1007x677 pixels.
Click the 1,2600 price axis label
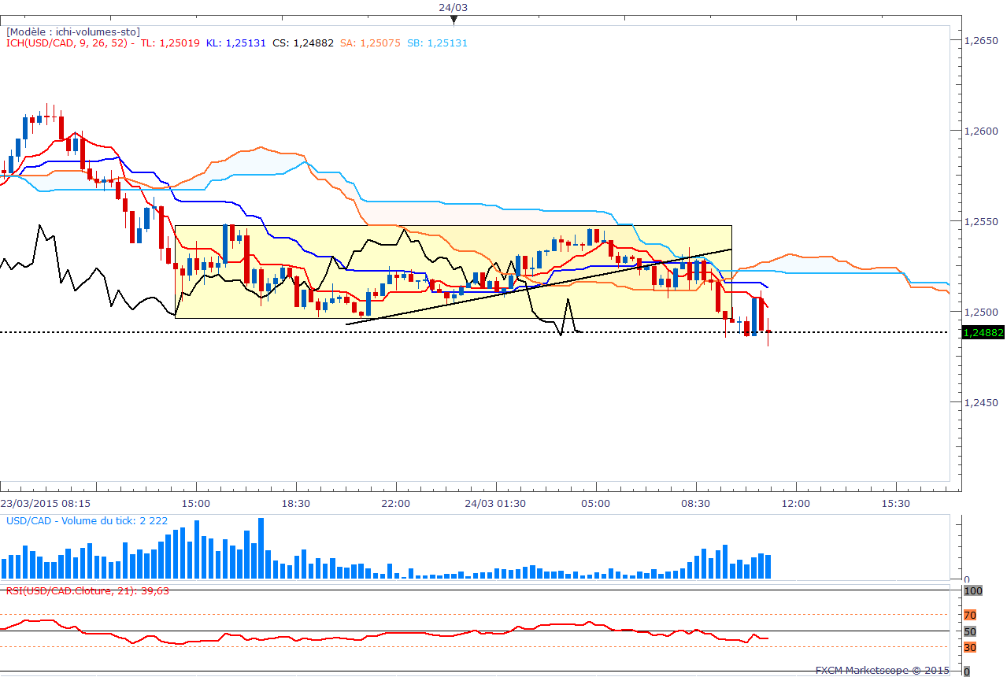point(980,131)
